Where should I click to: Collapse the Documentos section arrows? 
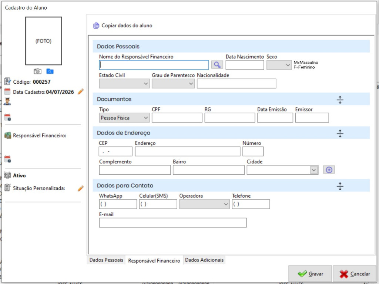(x=340, y=100)
